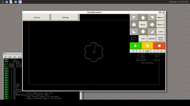
Task: Step forward one gcode line
Action: tap(154, 51)
